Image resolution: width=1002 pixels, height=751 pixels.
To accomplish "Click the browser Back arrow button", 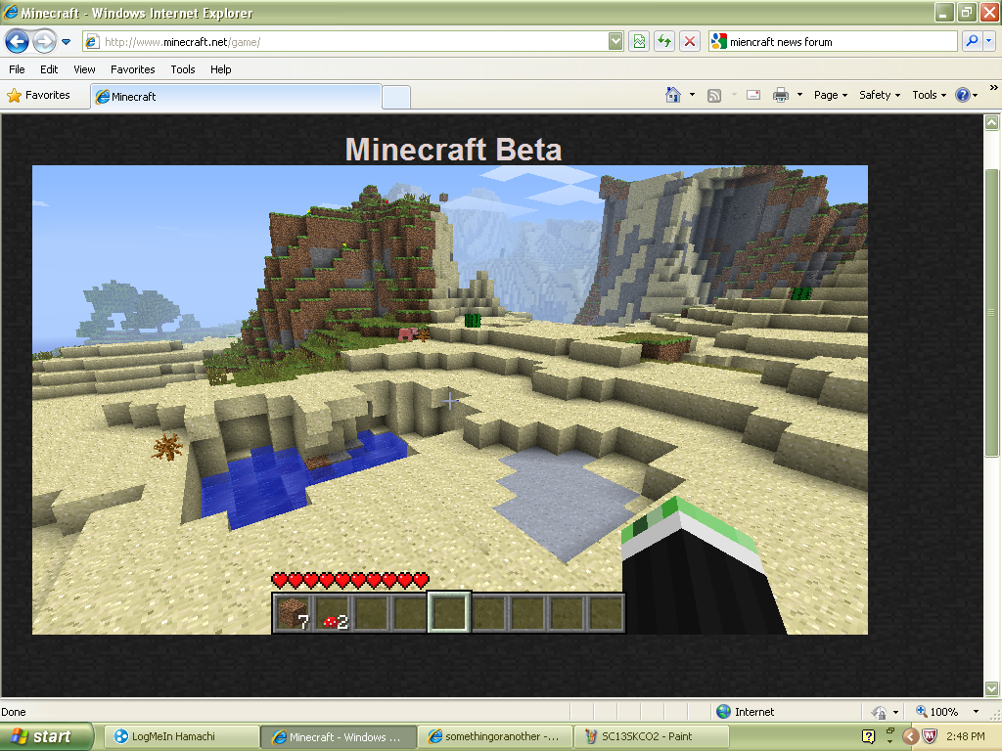I will [x=18, y=42].
